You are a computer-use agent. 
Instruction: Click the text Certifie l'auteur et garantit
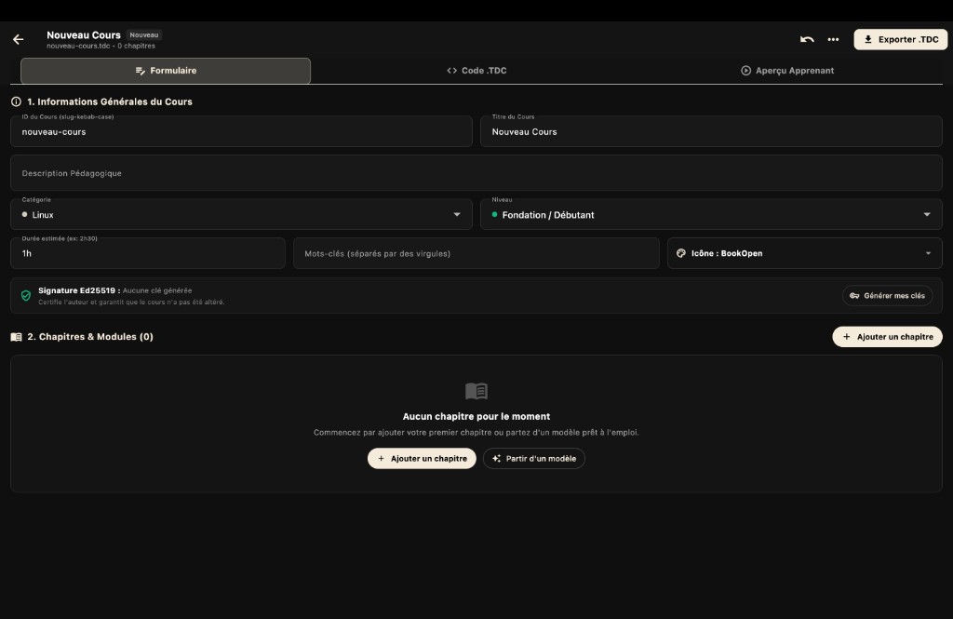pos(131,303)
